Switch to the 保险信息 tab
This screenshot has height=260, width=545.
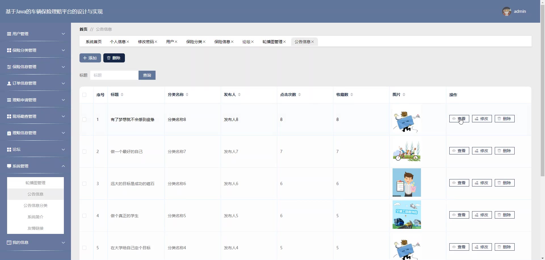tap(222, 42)
